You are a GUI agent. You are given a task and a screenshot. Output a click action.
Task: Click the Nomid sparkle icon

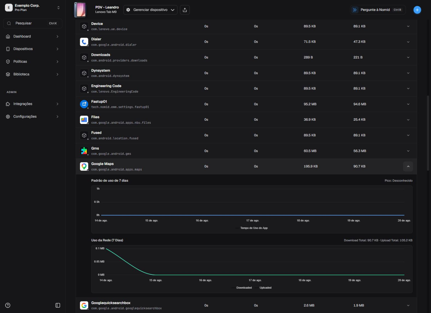[x=355, y=10]
